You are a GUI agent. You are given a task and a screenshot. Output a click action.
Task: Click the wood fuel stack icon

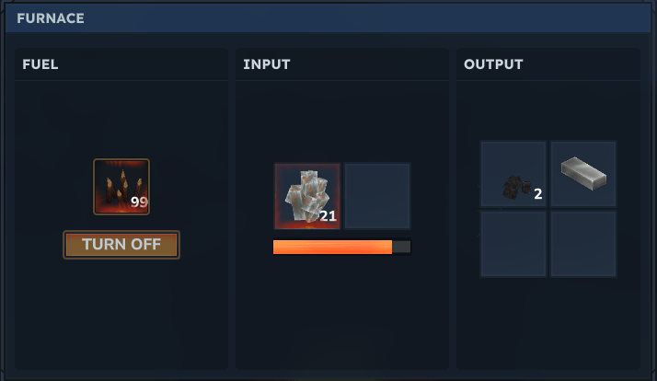pyautogui.click(x=121, y=187)
